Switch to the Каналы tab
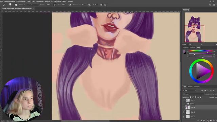Image resolution: width=217 pixels, height=122 pixels. click(x=190, y=87)
